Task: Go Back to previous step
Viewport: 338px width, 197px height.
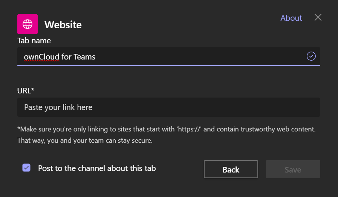Action: [x=231, y=169]
